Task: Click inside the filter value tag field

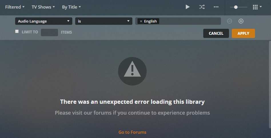Action: 190,21
